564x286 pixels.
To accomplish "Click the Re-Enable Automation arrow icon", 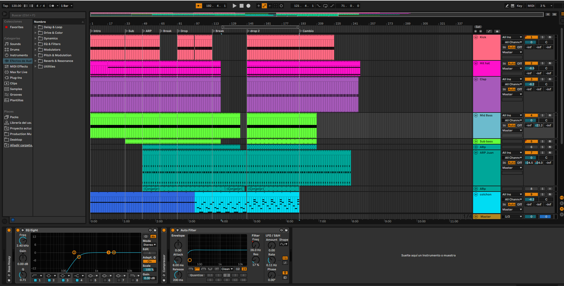I will click(x=270, y=6).
